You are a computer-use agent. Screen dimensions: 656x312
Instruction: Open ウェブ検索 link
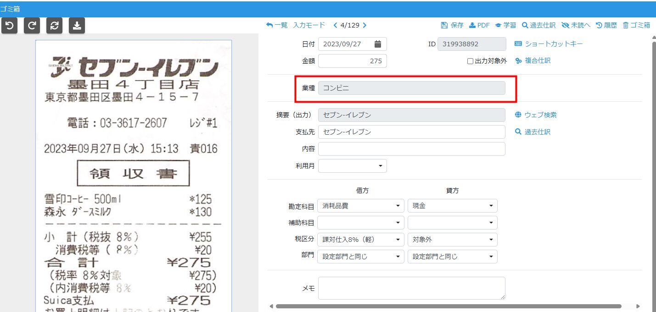click(536, 115)
